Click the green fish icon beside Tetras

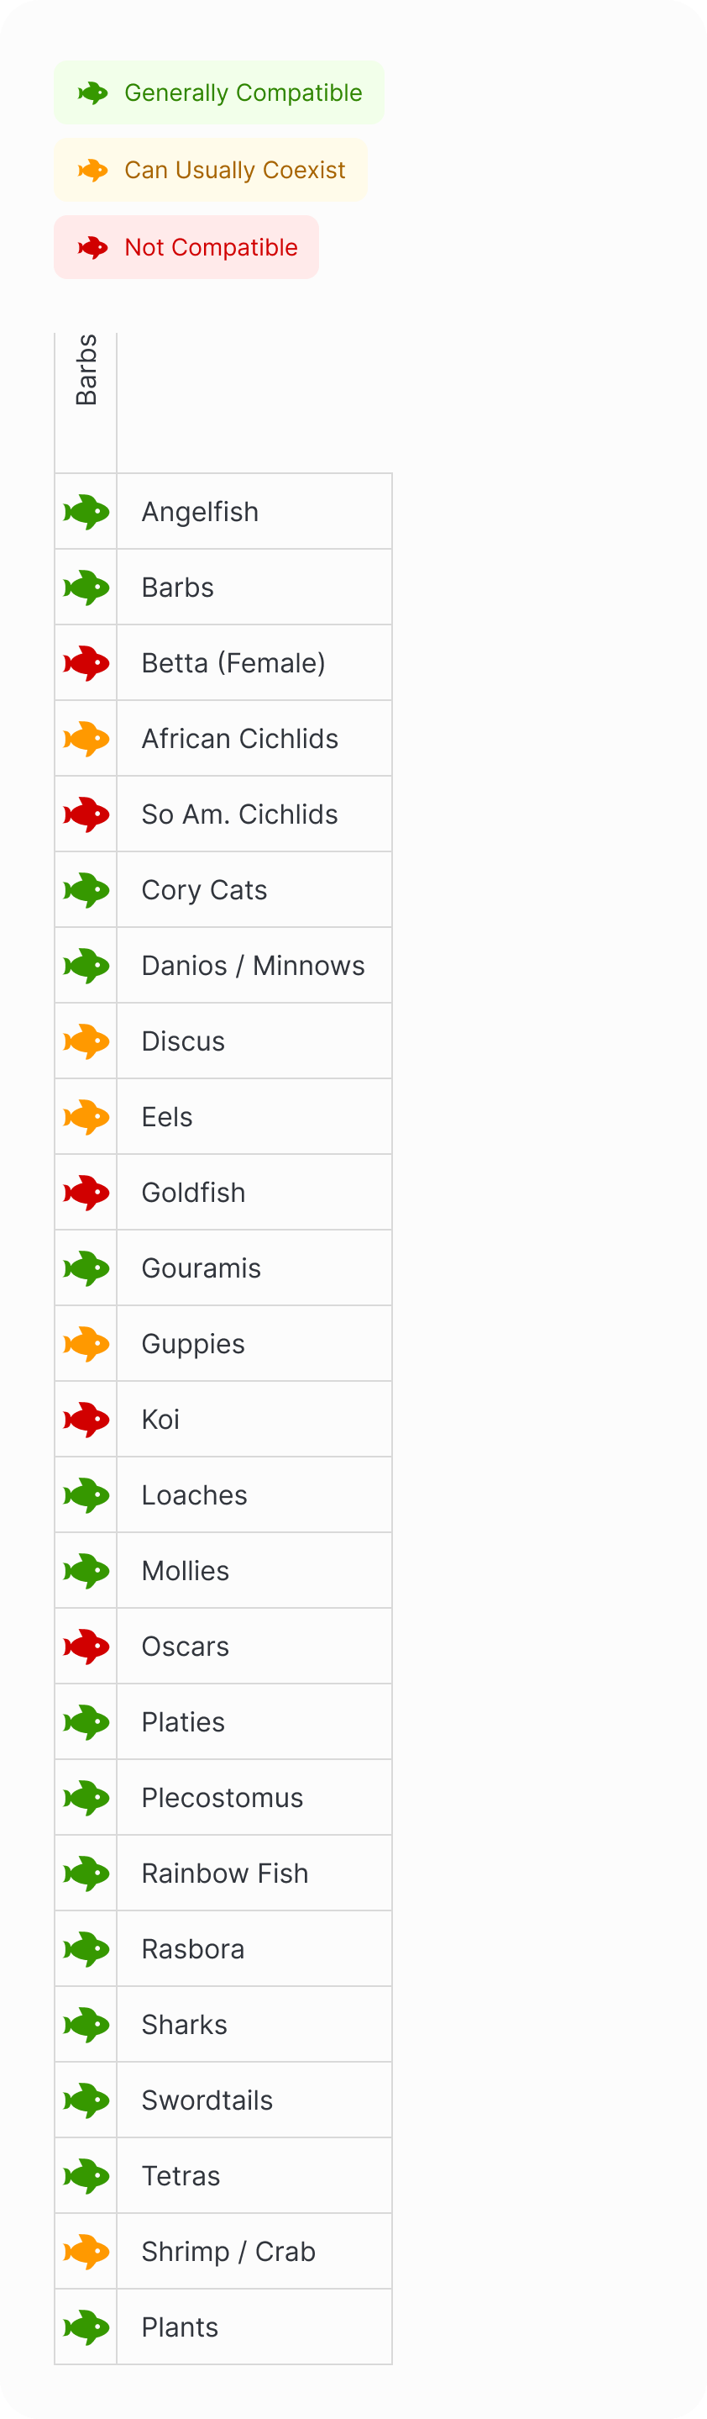[86, 2176]
